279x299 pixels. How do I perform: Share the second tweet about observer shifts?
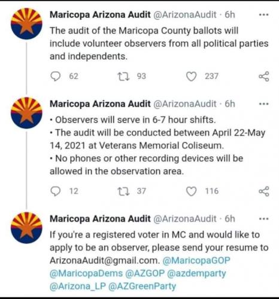pyautogui.click(x=264, y=191)
